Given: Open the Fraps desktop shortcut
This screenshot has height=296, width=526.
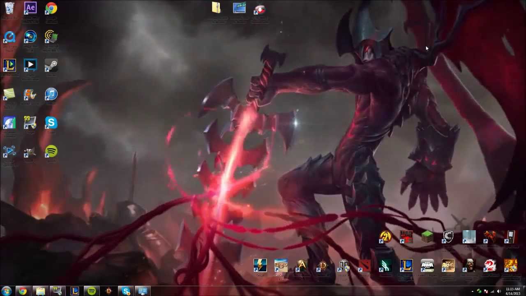Looking at the screenshot, I should [x=30, y=123].
